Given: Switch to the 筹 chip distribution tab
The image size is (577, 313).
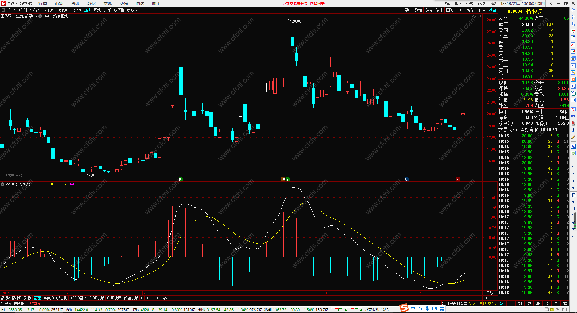Looking at the screenshot, I should tap(565, 303).
